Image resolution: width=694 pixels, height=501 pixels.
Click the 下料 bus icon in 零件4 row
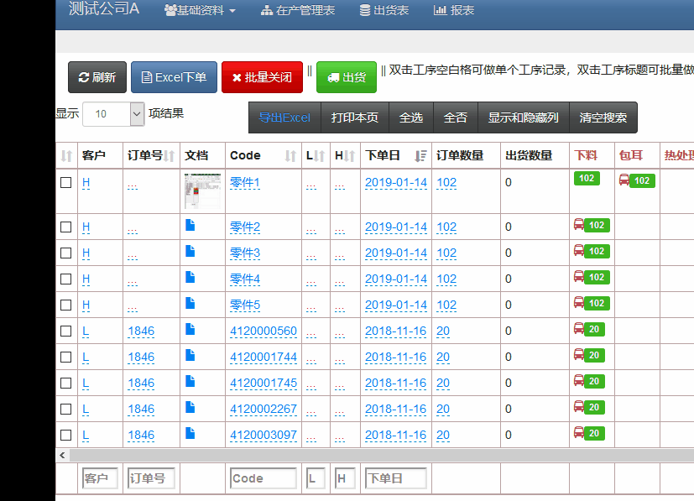click(x=579, y=277)
